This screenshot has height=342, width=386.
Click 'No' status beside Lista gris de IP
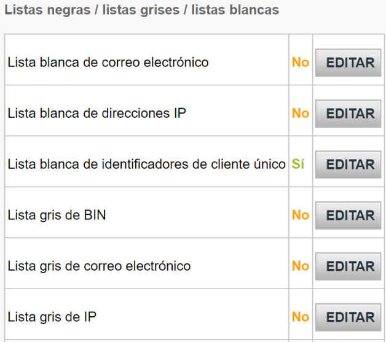point(300,317)
